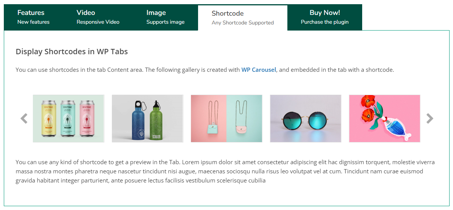
Task: Select the Image tab
Action: click(165, 17)
